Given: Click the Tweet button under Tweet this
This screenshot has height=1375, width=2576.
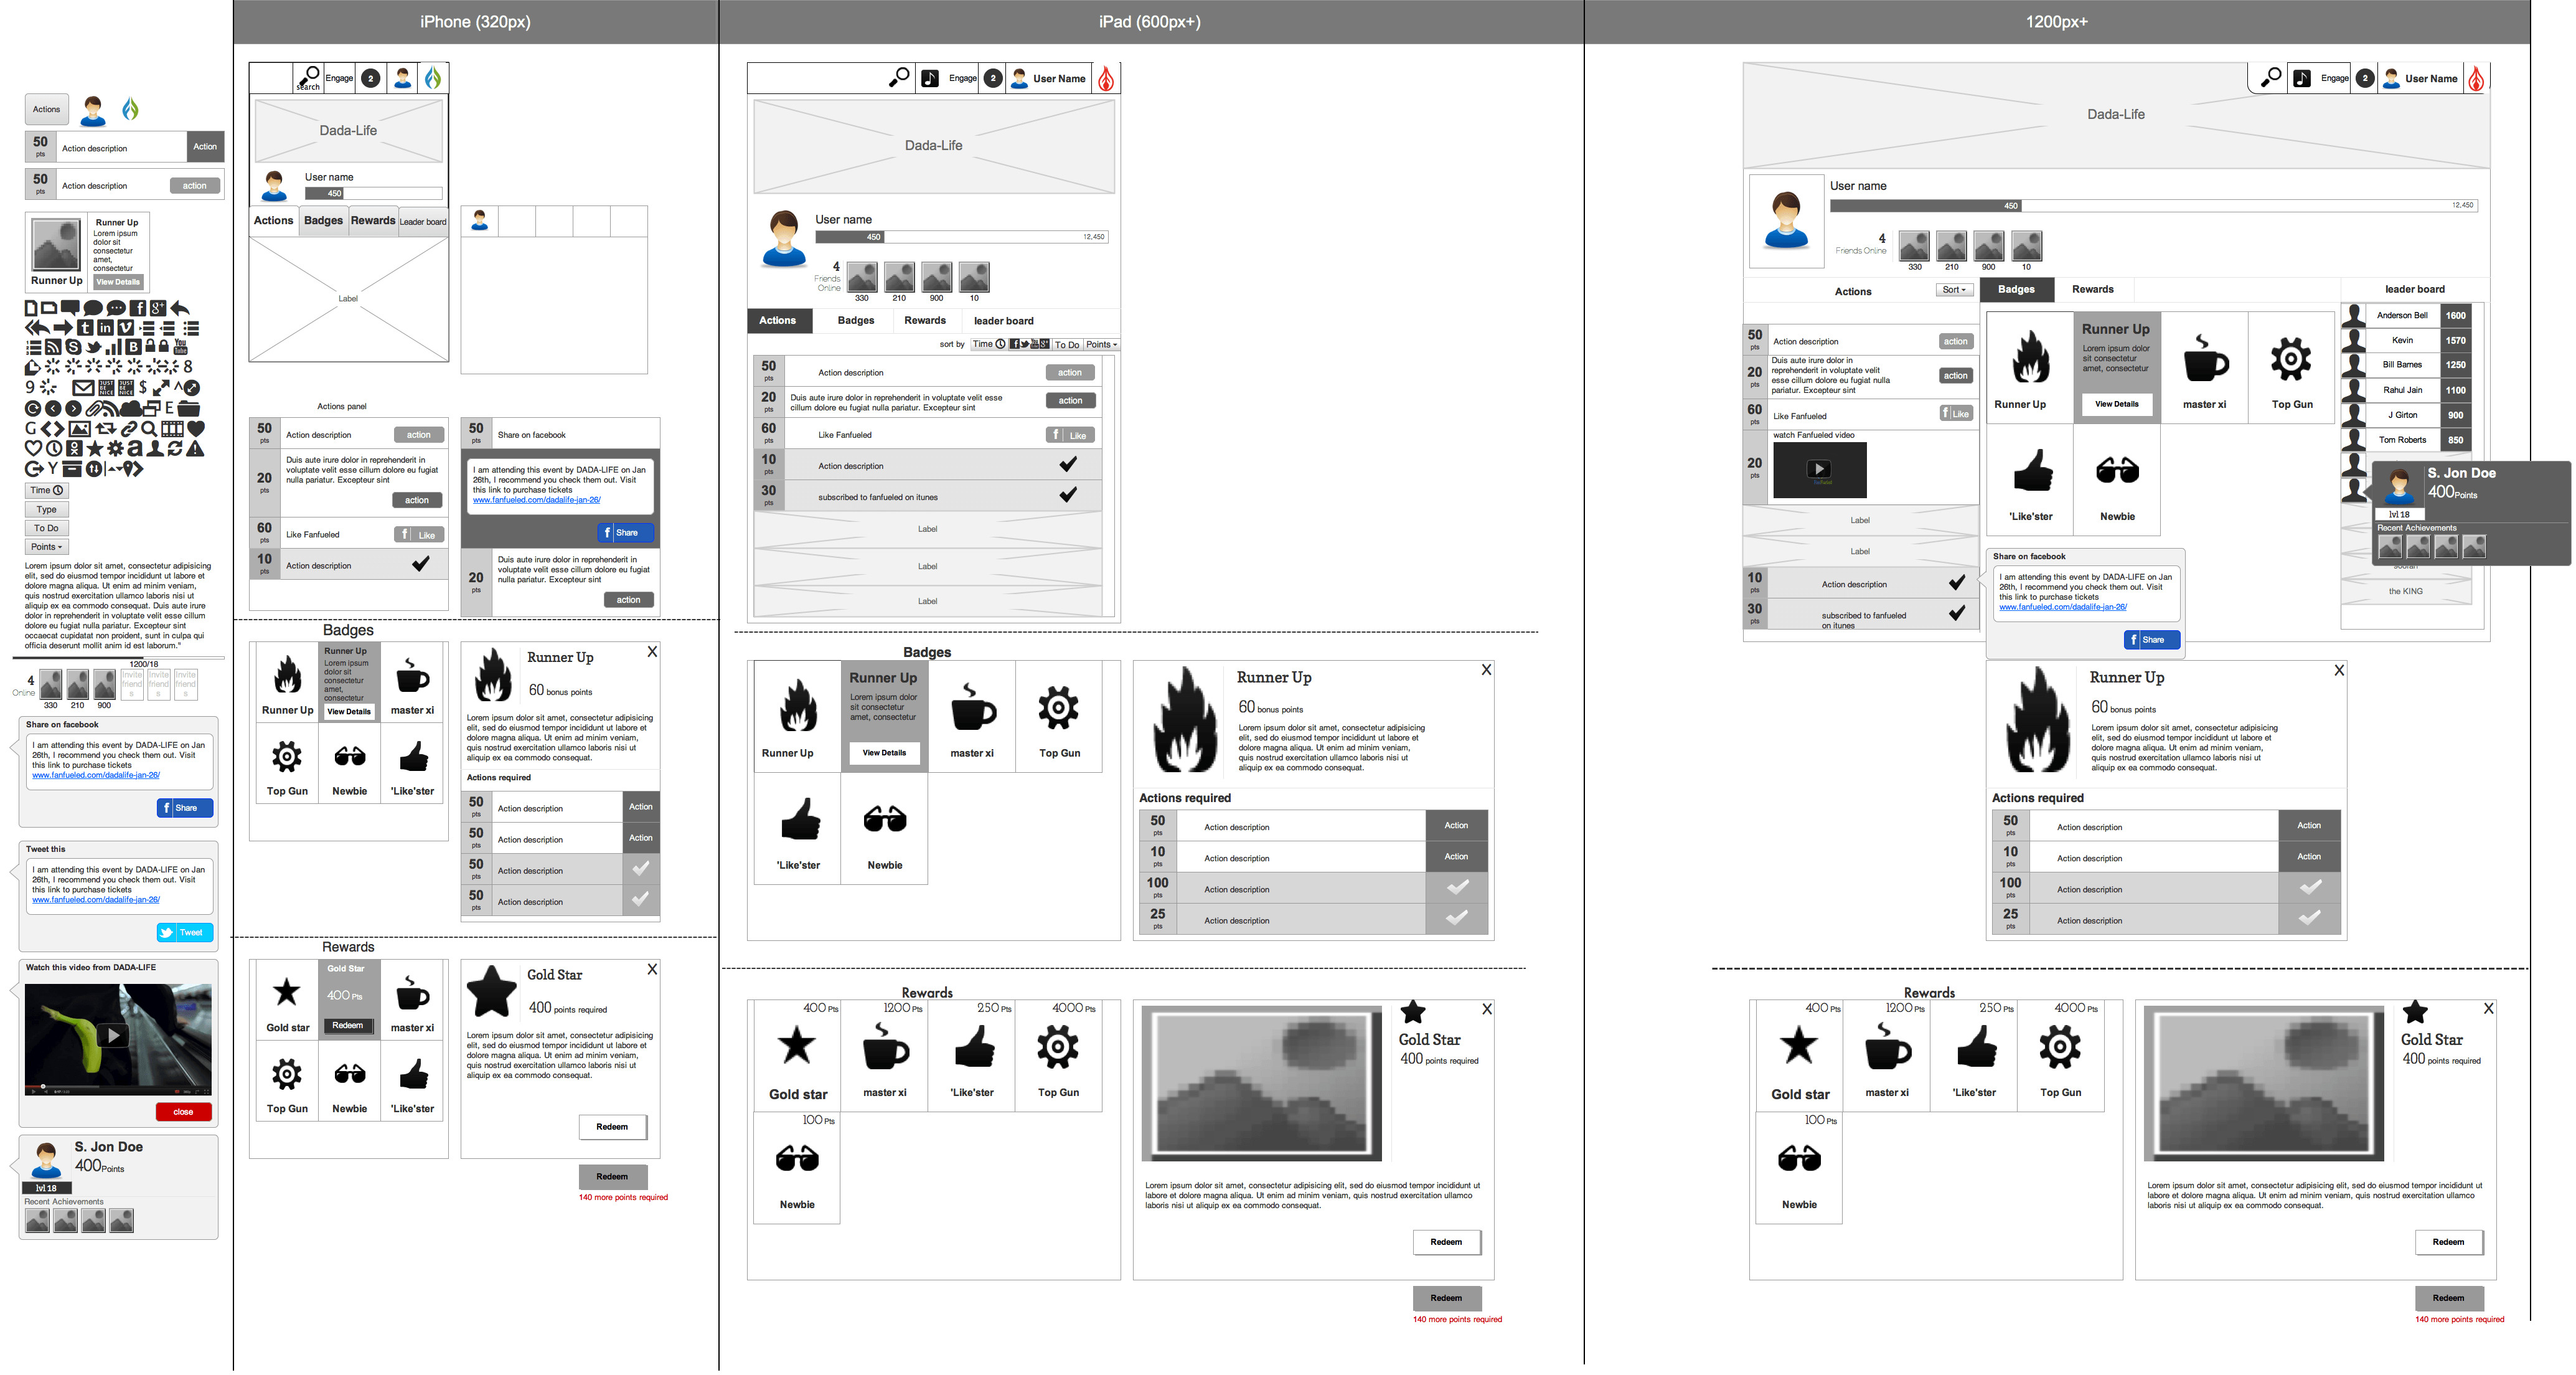Looking at the screenshot, I should point(185,932).
